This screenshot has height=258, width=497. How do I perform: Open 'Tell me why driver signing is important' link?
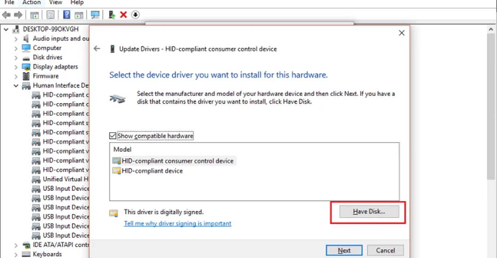178,224
